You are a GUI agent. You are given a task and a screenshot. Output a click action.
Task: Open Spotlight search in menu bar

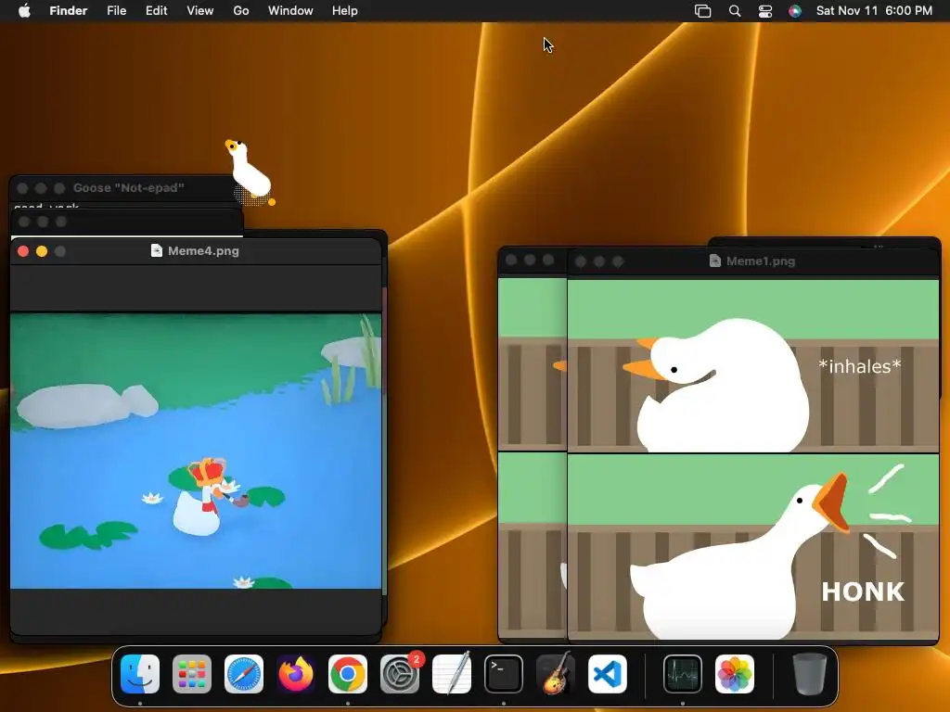point(735,11)
